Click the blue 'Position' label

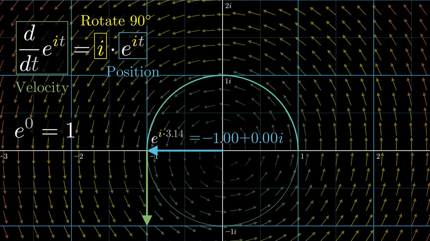click(x=133, y=71)
